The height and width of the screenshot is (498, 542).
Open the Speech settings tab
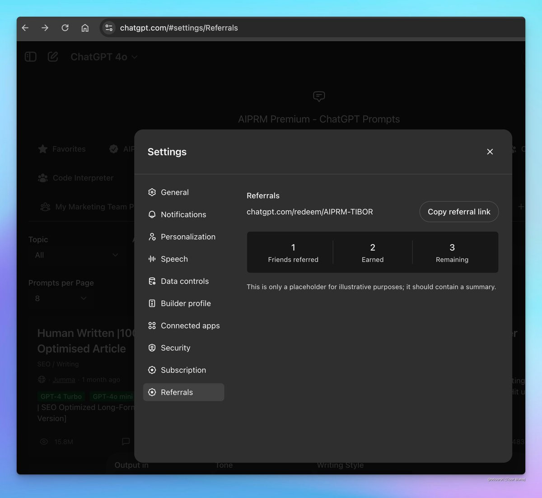click(x=184, y=259)
